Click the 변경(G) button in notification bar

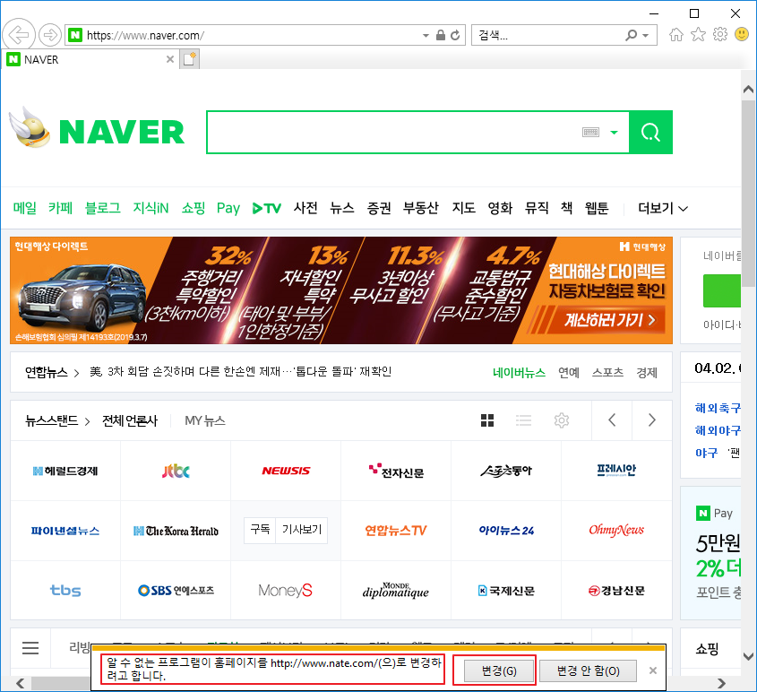tap(499, 670)
